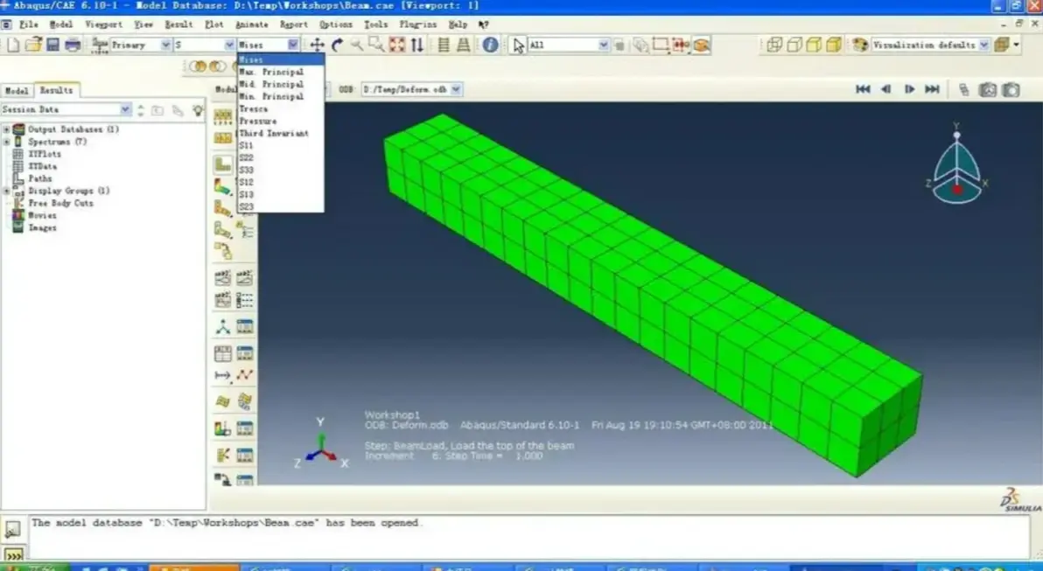1043x571 pixels.
Task: Click the message area icon beside the log
Action: tap(12, 529)
